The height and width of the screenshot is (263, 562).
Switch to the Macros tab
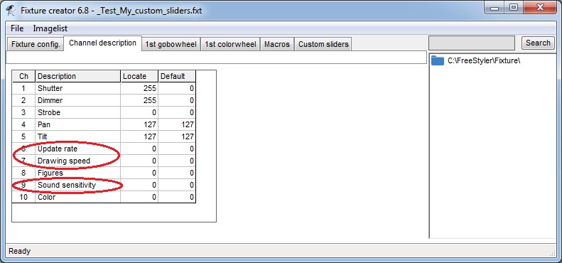(276, 45)
